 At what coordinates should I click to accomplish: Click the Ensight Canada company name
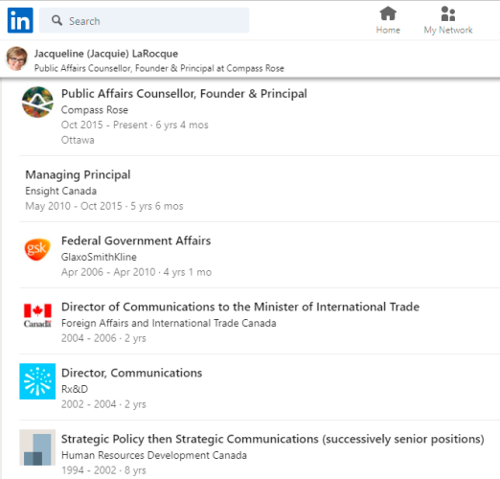click(x=61, y=191)
